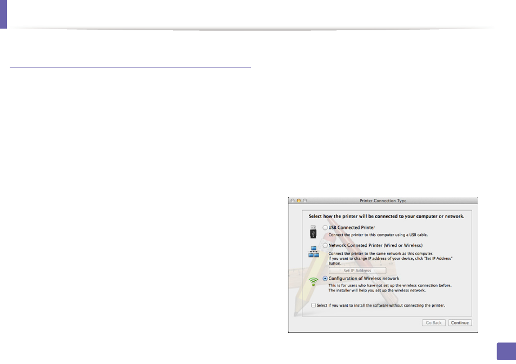Click 'The installer will help you set up' text

(x=377, y=291)
